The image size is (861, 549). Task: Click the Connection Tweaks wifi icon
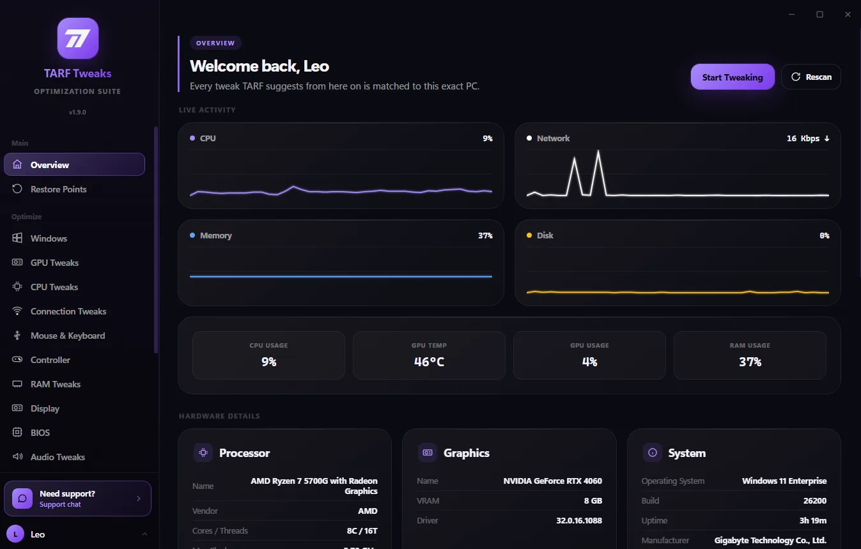[x=17, y=311]
